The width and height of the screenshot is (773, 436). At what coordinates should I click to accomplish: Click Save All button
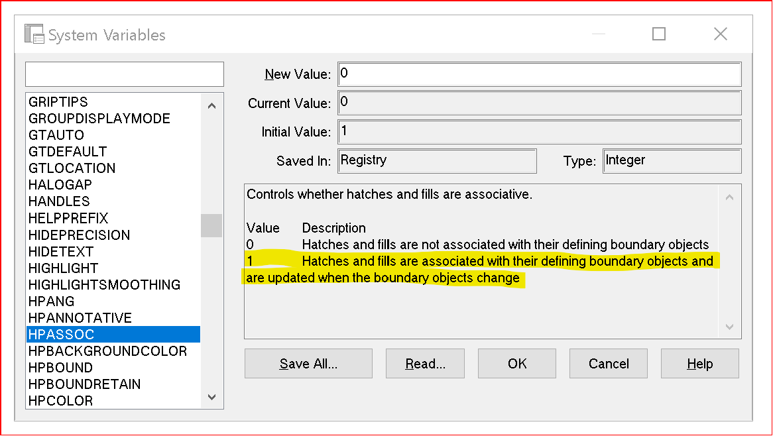tap(309, 364)
